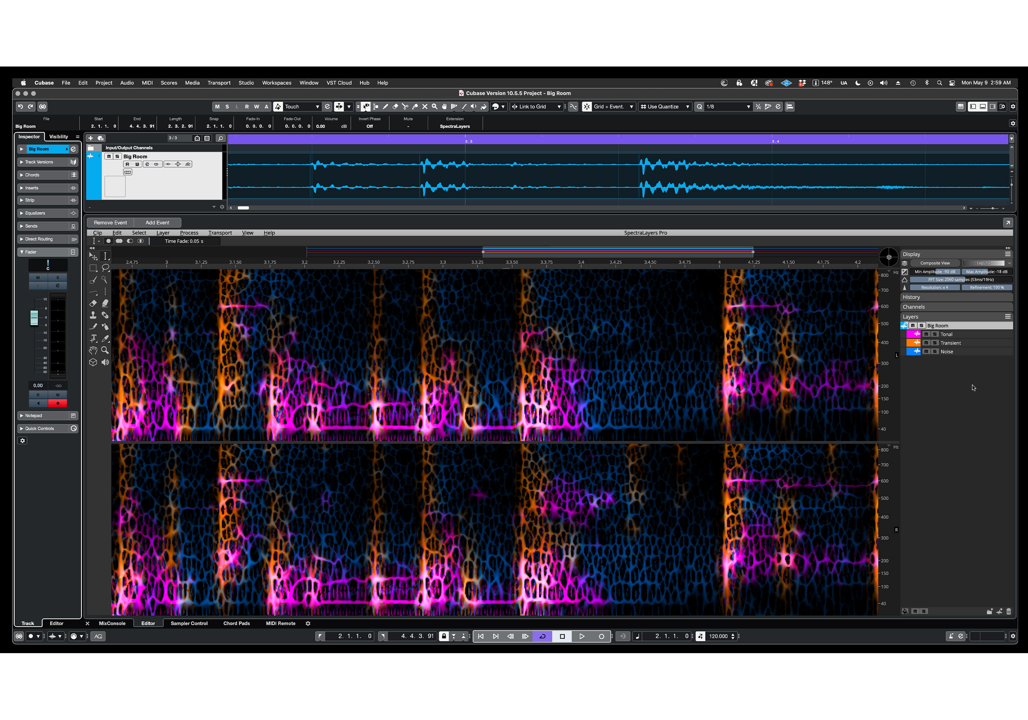Select the lasso selection tool in SpectraLayers
Image resolution: width=1028 pixels, height=720 pixels.
(105, 268)
